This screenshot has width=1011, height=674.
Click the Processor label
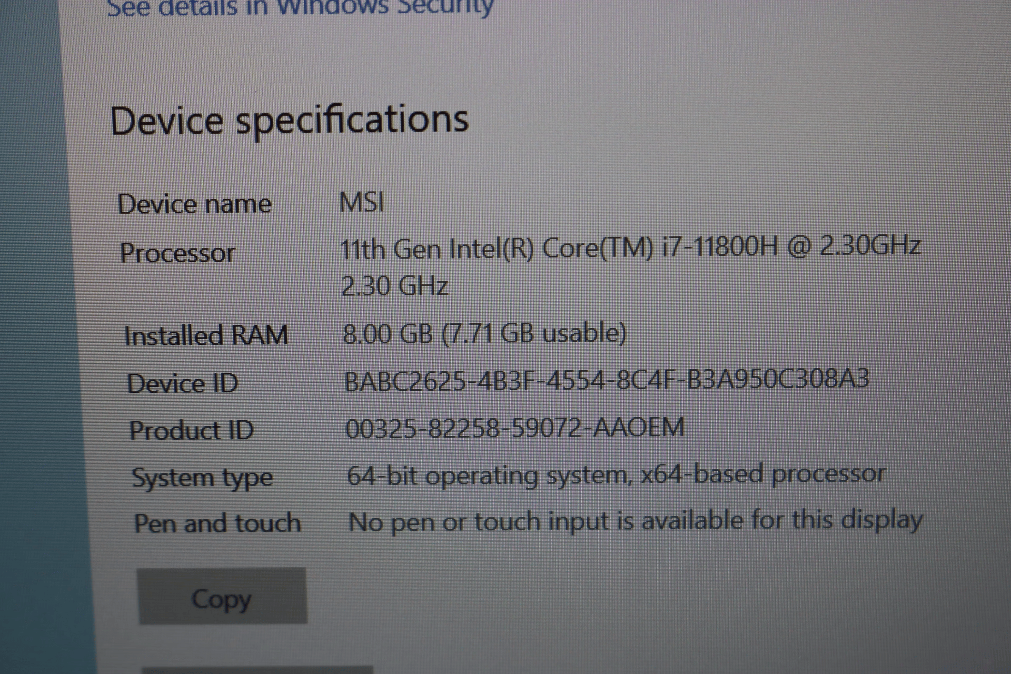pyautogui.click(x=177, y=253)
